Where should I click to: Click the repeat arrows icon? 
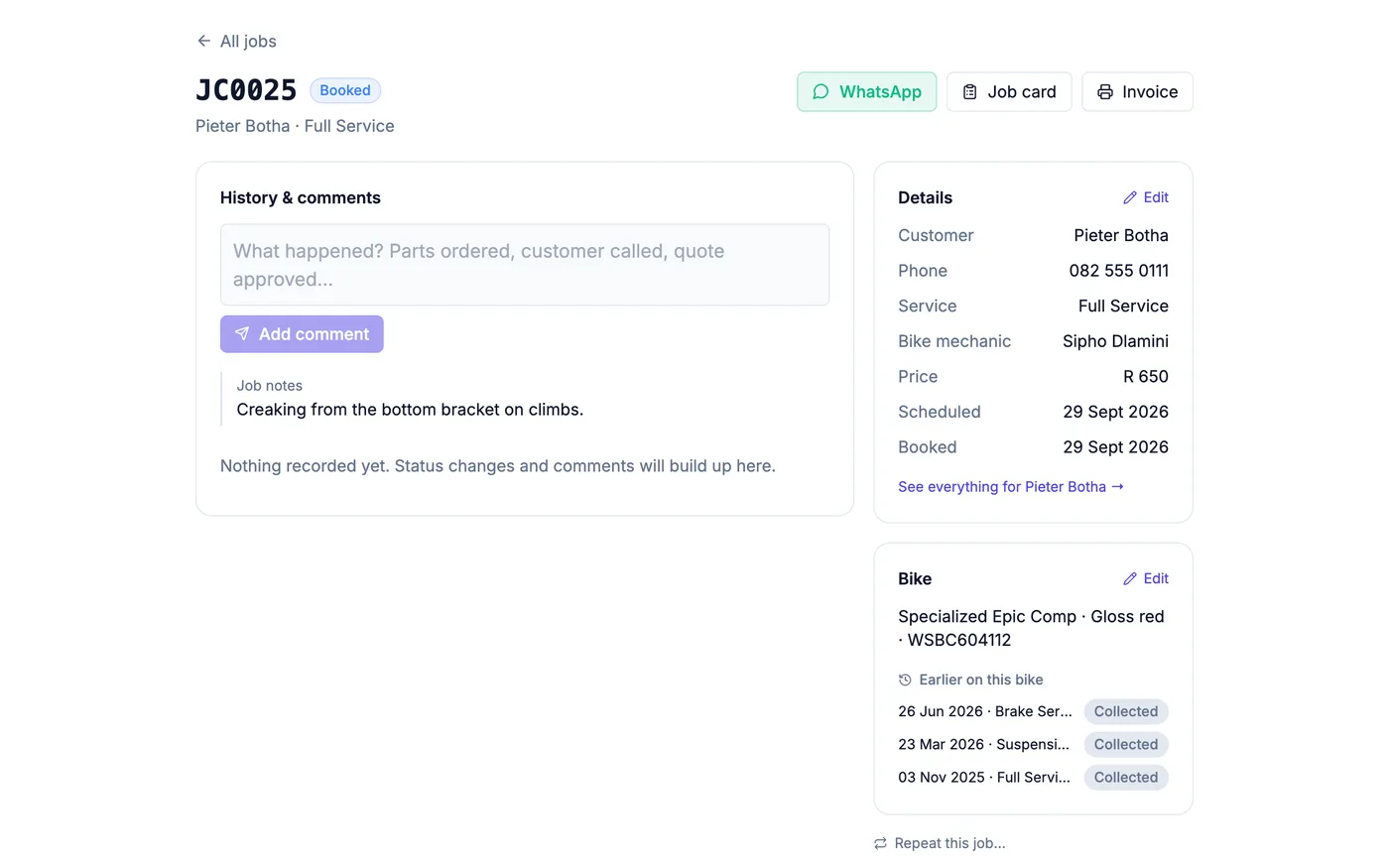click(880, 843)
